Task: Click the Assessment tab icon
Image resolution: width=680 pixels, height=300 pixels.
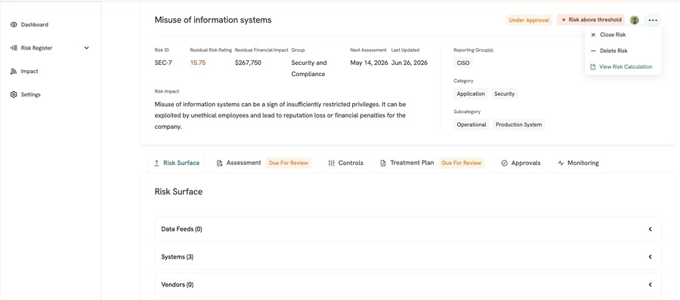Action: (219, 164)
